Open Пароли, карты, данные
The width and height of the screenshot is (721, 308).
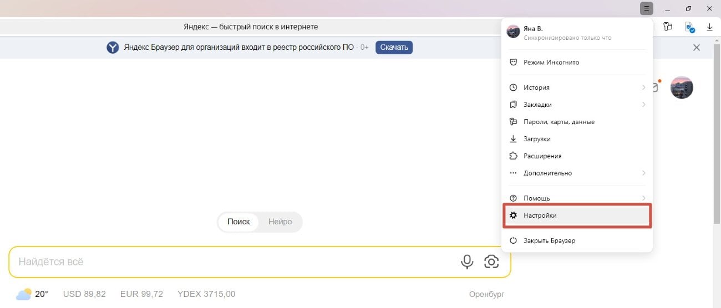[577, 122]
